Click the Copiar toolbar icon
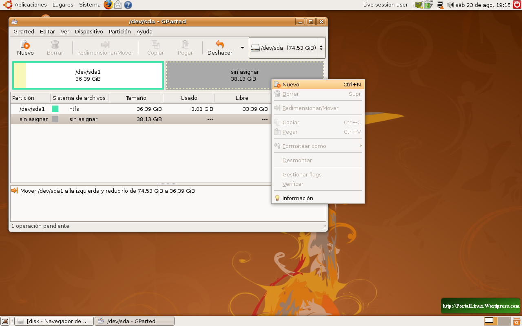Image resolution: width=522 pixels, height=326 pixels. [x=155, y=44]
